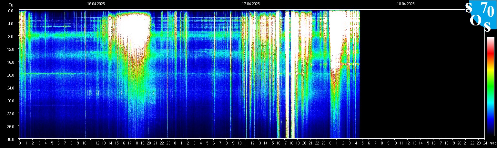This screenshot has height=148, width=497.
Task: Click dark blue bottom of color scale
Action: [490, 132]
